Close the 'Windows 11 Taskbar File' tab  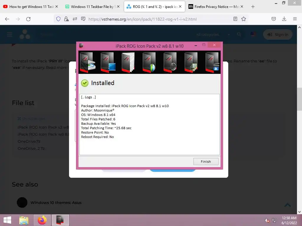[x=118, y=6]
